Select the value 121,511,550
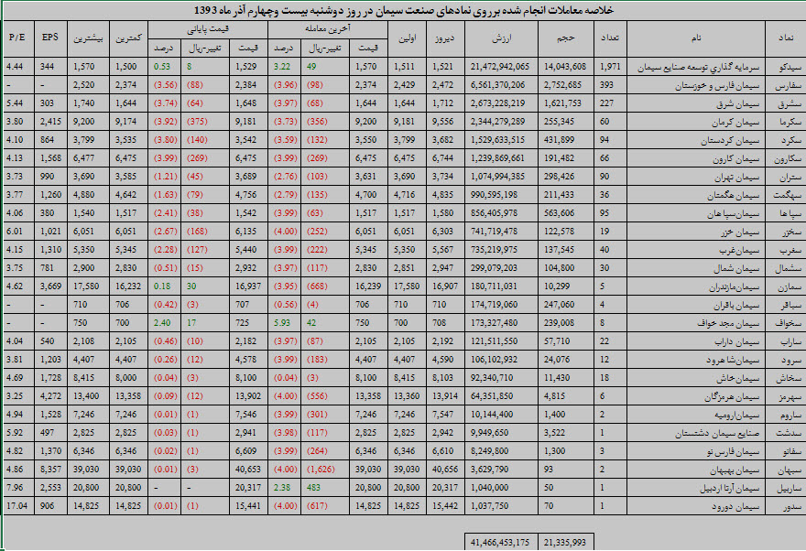The width and height of the screenshot is (806, 551). [x=494, y=341]
